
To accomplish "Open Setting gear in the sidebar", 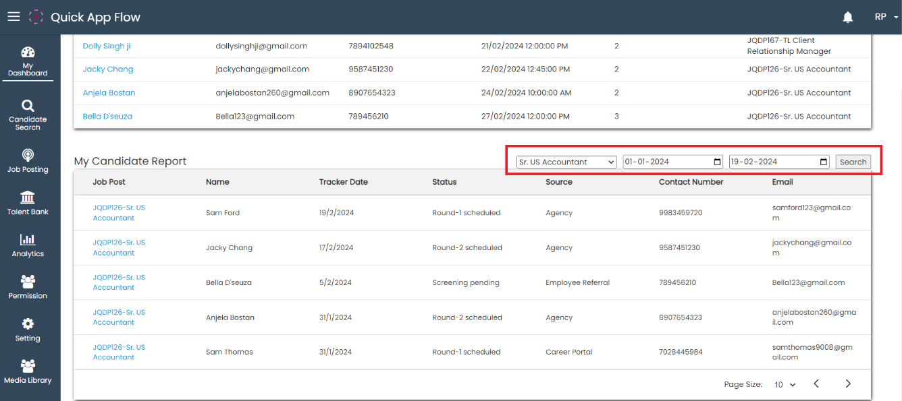I will (28, 330).
